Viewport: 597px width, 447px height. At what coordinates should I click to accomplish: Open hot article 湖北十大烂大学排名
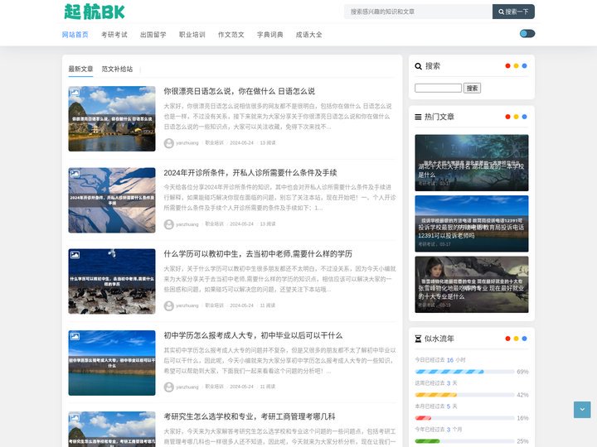(472, 163)
